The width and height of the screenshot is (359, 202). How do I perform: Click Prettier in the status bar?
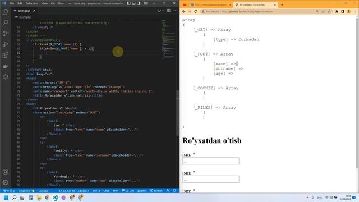click(x=157, y=191)
